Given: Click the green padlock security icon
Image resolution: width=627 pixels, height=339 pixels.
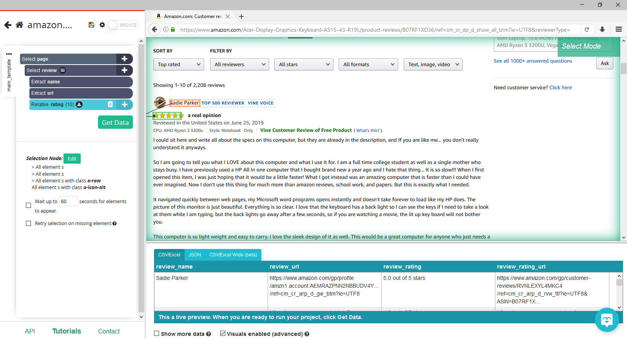Looking at the screenshot, I should 173,29.
